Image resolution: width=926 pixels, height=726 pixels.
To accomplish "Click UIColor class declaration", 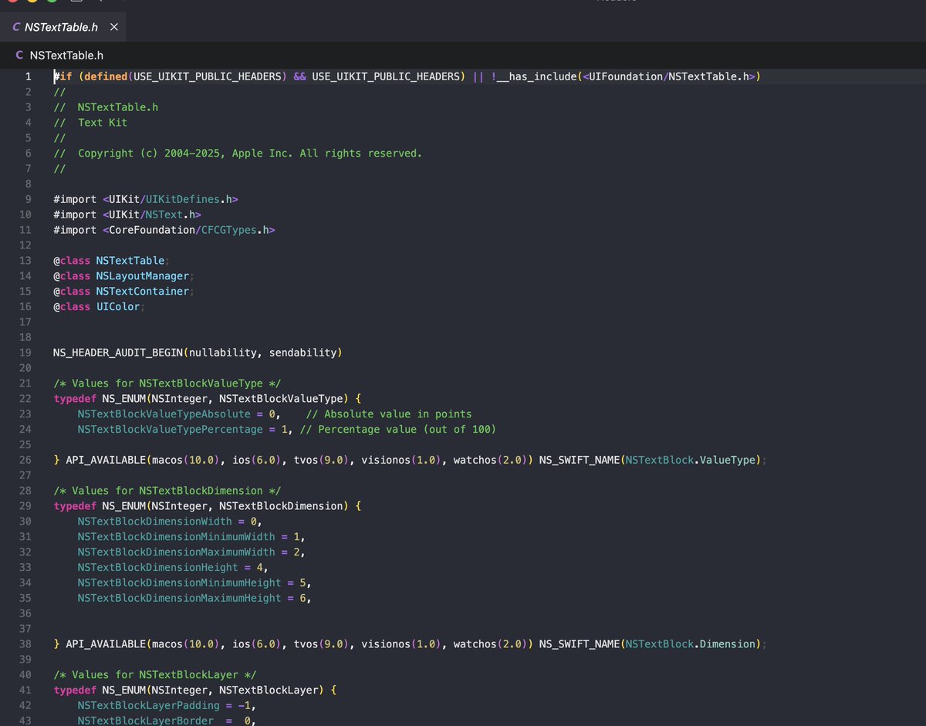I will point(118,306).
